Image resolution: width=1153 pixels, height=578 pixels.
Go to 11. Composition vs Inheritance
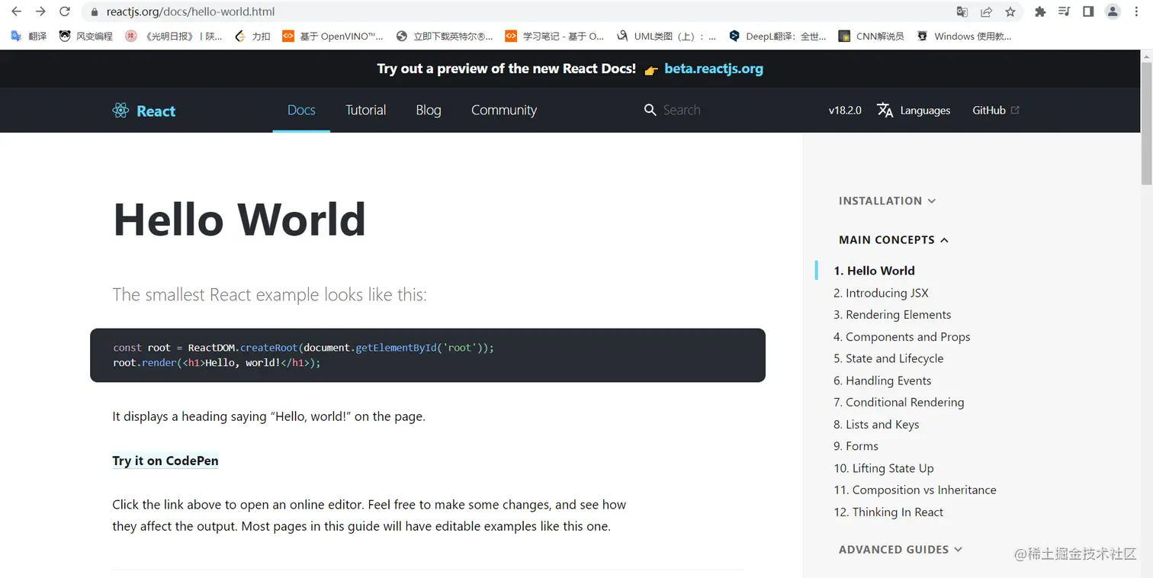(x=915, y=490)
